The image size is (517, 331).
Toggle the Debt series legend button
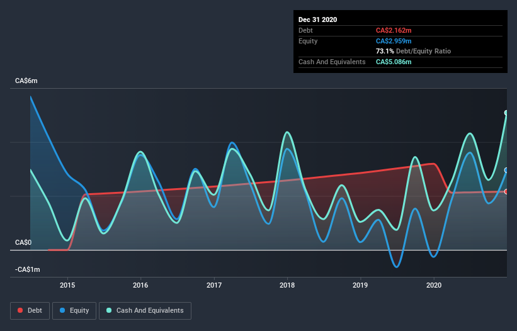pyautogui.click(x=30, y=311)
